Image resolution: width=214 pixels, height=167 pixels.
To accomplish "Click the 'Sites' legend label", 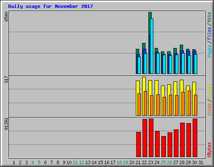I will [209, 109].
